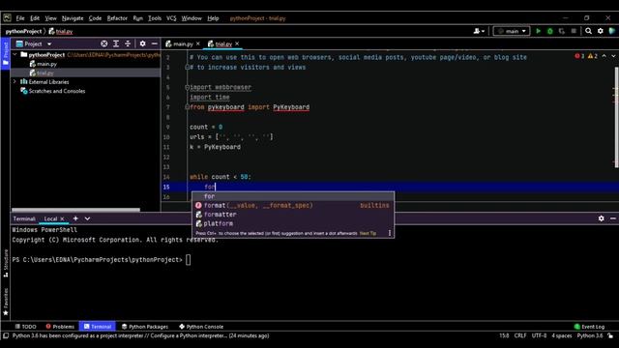The width and height of the screenshot is (619, 348).
Task: Open the VCS menu
Action: 171,18
